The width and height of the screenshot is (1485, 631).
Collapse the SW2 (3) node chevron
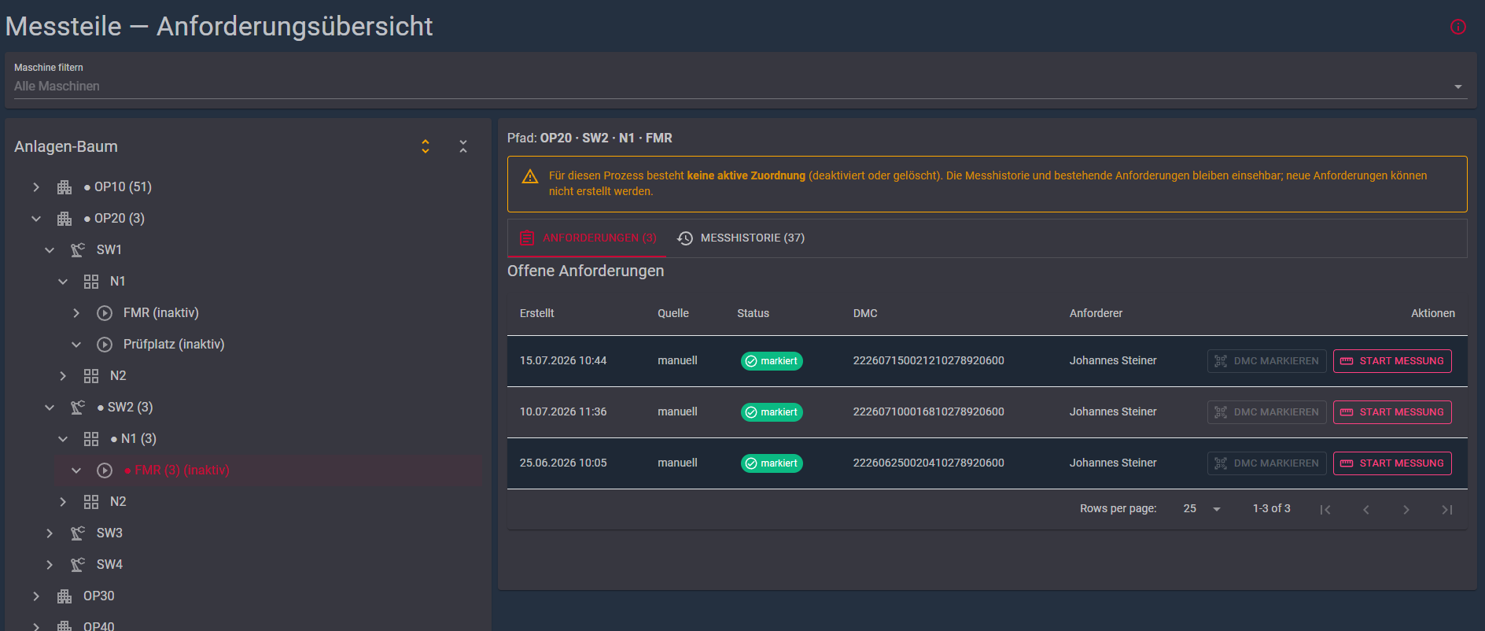tap(50, 408)
